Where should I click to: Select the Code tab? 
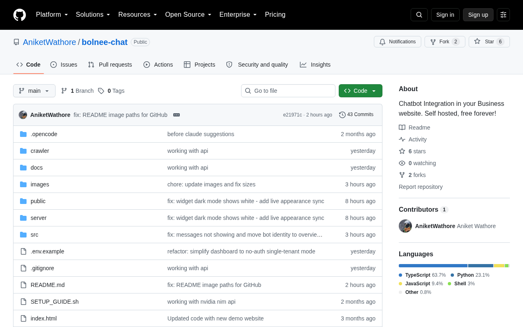tap(29, 65)
